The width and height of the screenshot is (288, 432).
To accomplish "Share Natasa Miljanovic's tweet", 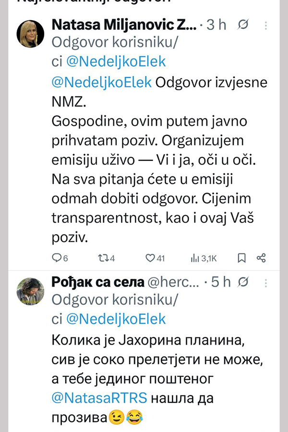I will 262,258.
